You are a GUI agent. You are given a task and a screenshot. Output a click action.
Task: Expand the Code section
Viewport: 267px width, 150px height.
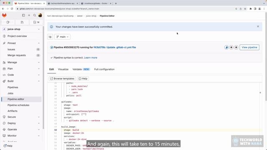(22, 75)
